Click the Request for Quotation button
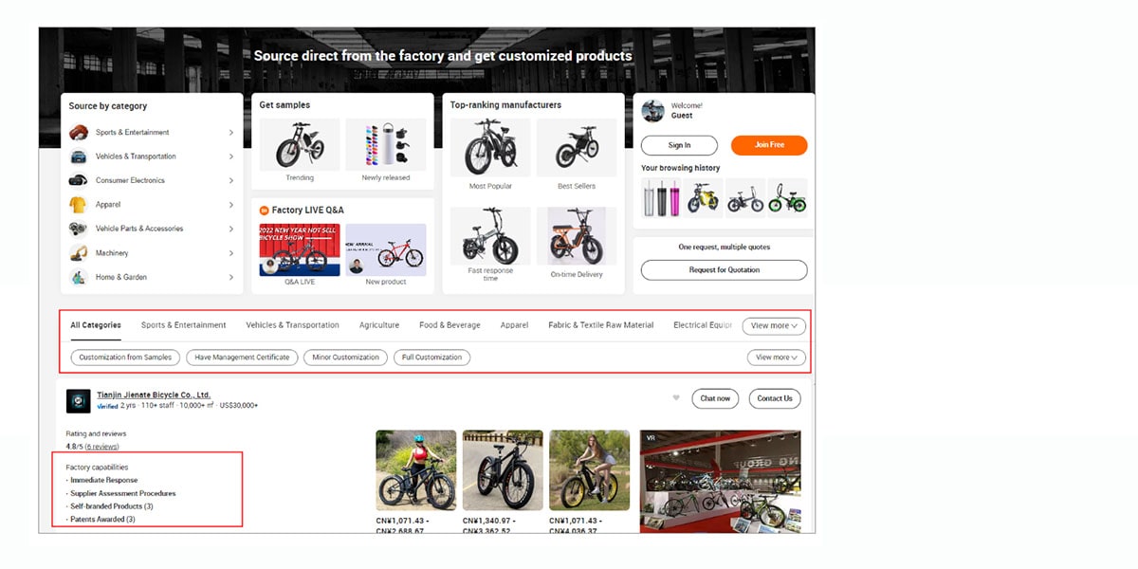Image resolution: width=1138 pixels, height=569 pixels. [x=725, y=270]
